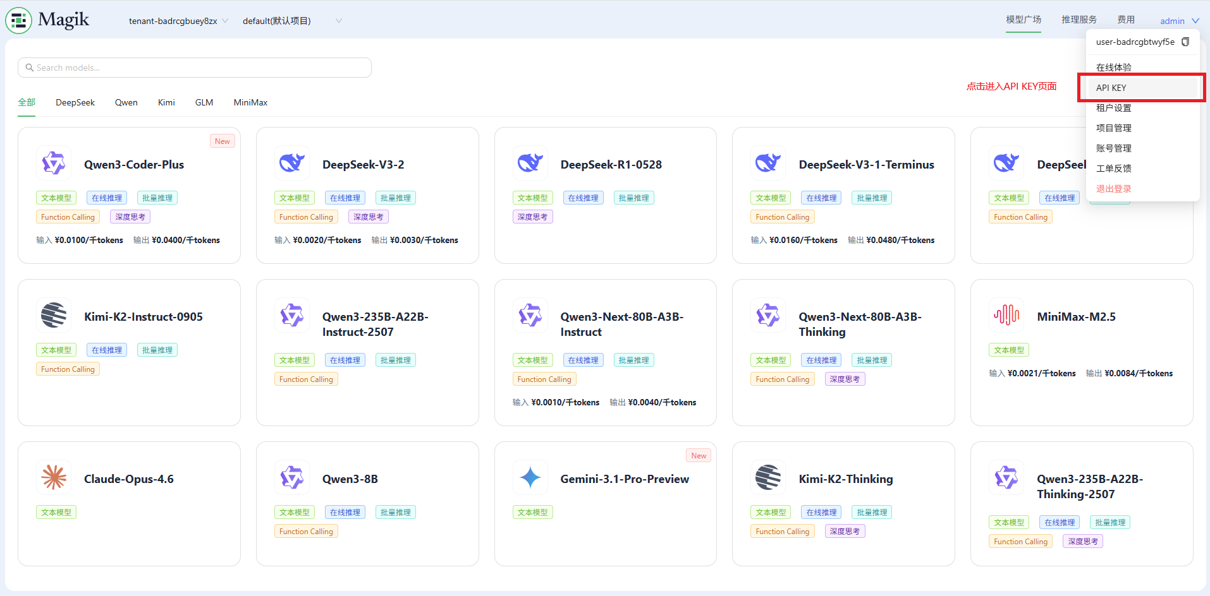1210x596 pixels.
Task: Click the Kimi-K2-Thinking model icon
Action: (768, 477)
